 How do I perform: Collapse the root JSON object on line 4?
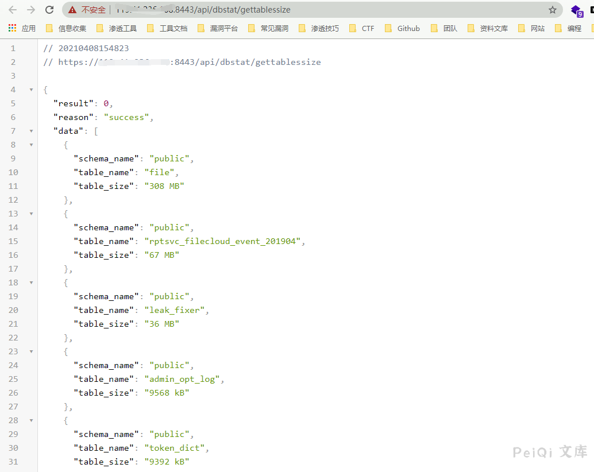pyautogui.click(x=31, y=90)
